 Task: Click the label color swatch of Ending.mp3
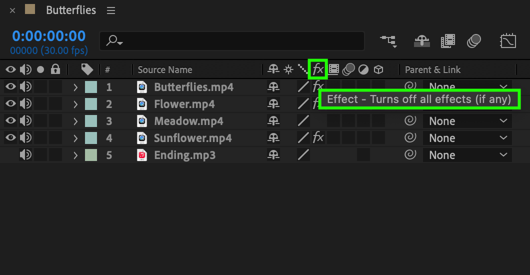point(91,155)
